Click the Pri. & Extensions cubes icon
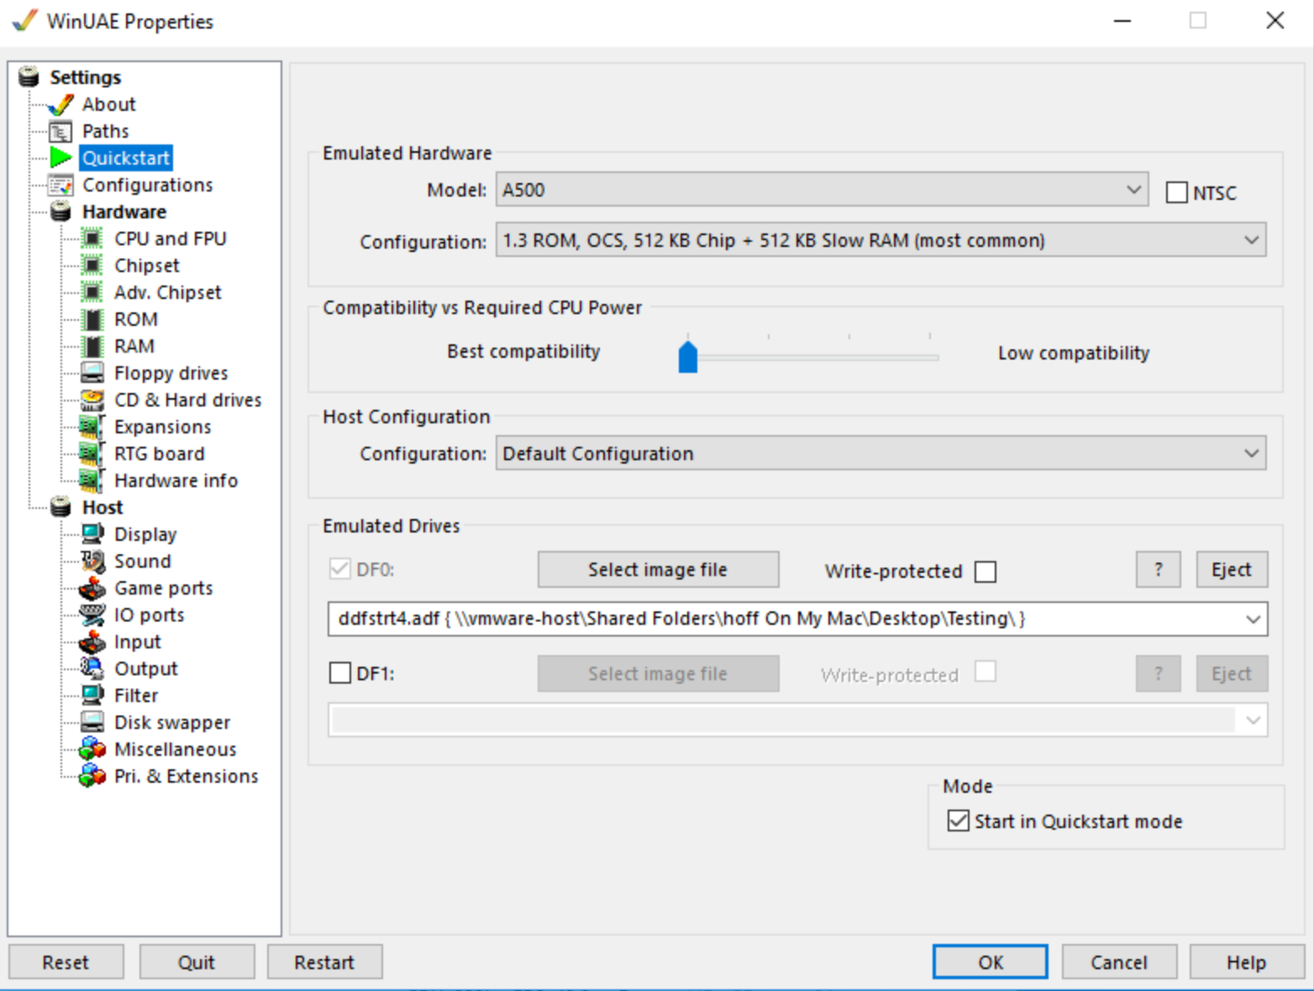 92,776
